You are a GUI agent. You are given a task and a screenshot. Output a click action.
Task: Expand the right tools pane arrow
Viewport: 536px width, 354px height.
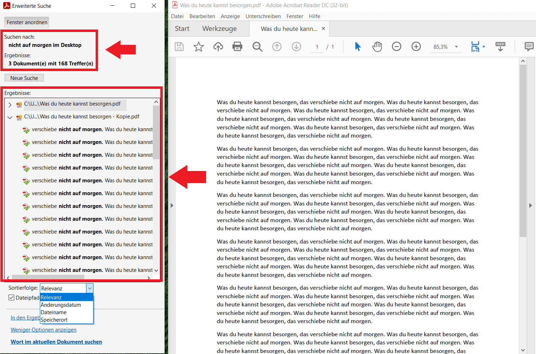tap(530, 205)
